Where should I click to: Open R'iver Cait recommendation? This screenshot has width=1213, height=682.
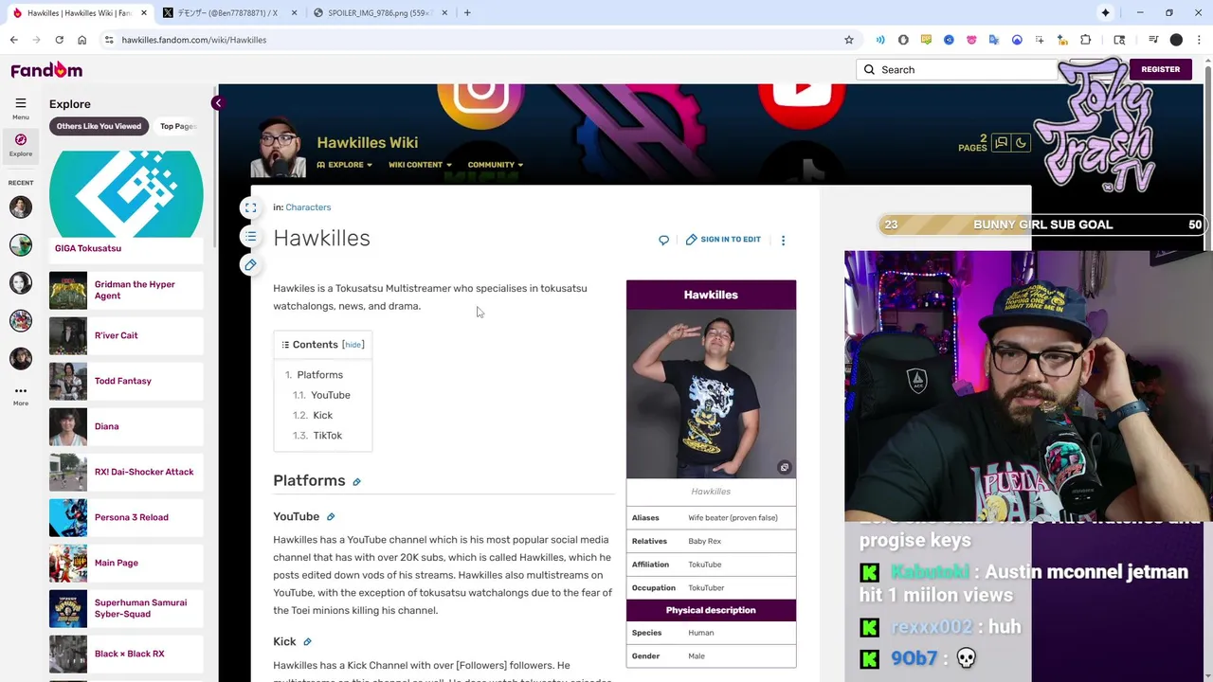126,335
